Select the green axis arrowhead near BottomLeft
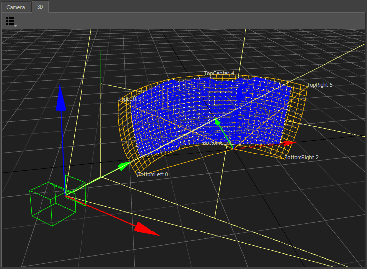The height and width of the screenshot is (269, 367). 124,166
